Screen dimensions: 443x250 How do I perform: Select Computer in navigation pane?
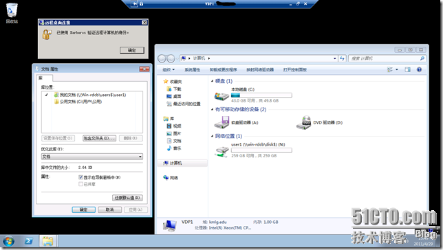[173, 163]
